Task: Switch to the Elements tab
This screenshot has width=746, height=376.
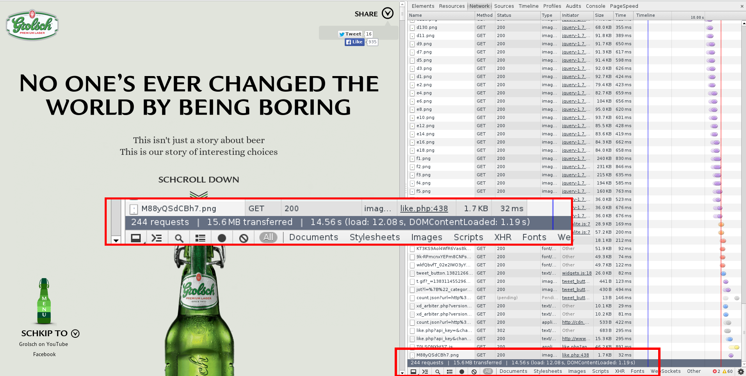Action: 423,6
